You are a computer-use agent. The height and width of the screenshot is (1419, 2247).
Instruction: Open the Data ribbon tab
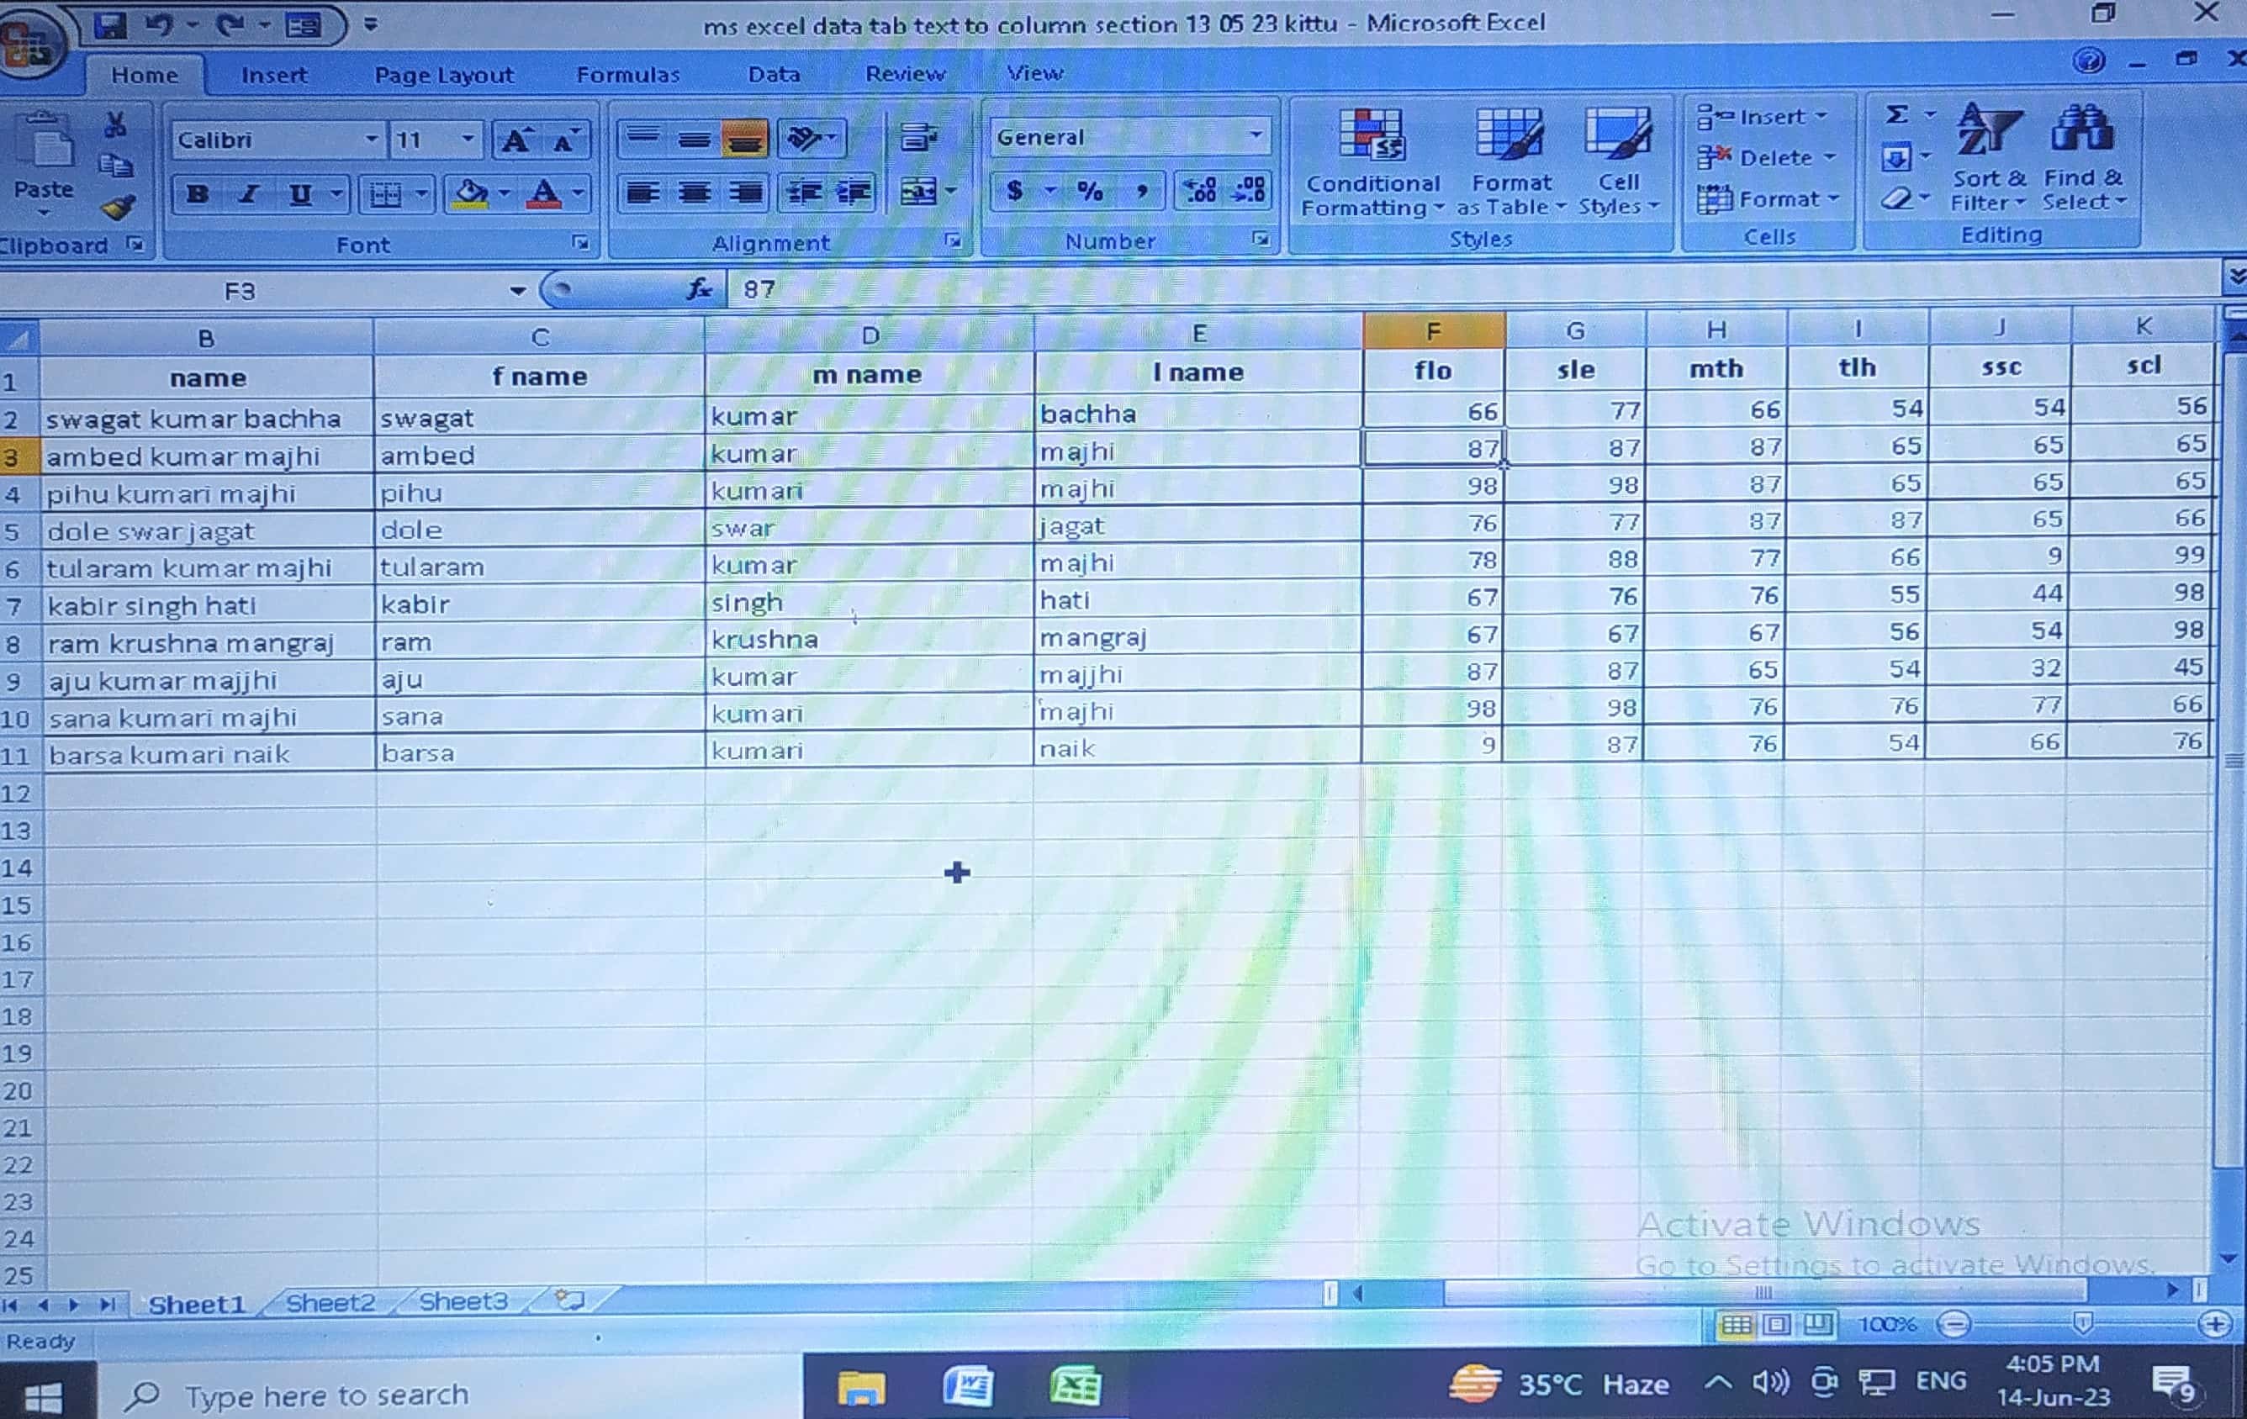(774, 74)
